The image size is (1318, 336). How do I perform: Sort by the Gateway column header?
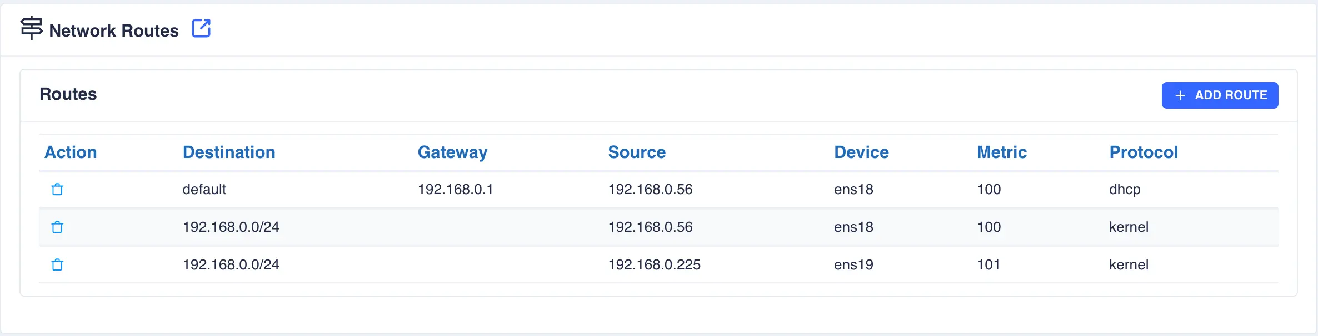coord(452,152)
